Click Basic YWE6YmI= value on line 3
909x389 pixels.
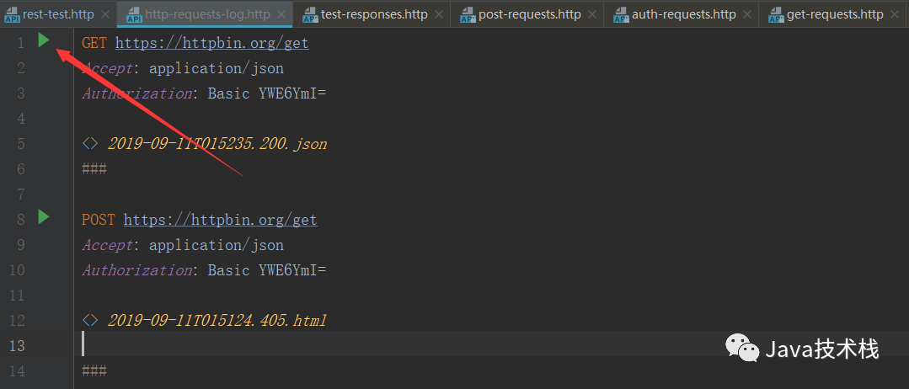[267, 93]
